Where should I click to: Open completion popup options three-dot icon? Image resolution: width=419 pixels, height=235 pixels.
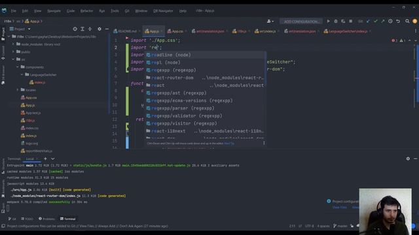[x=264, y=143]
